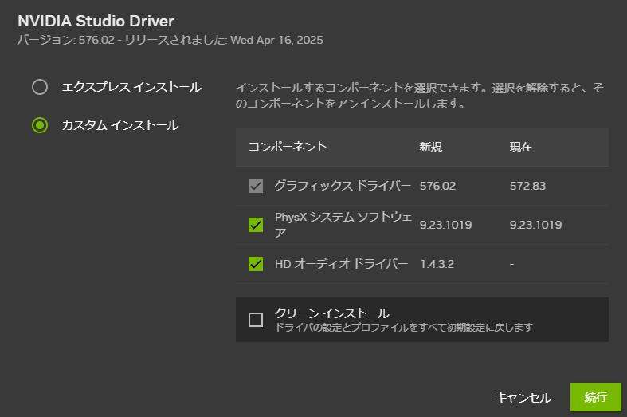This screenshot has width=627, height=417.
Task: Click the 現在 column header
Action: point(520,147)
